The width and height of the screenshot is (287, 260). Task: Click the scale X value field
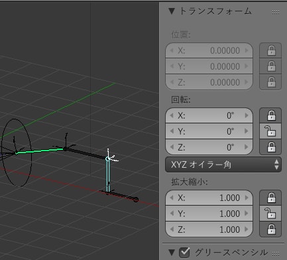pyautogui.click(x=209, y=198)
